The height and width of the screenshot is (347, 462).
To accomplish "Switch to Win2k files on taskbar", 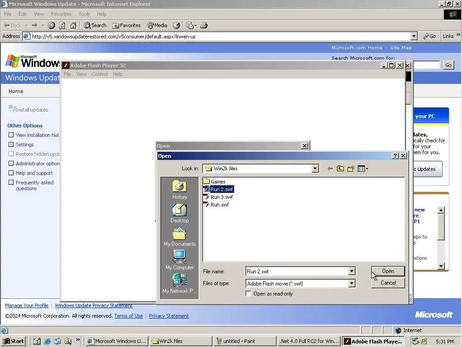I will click(x=181, y=341).
